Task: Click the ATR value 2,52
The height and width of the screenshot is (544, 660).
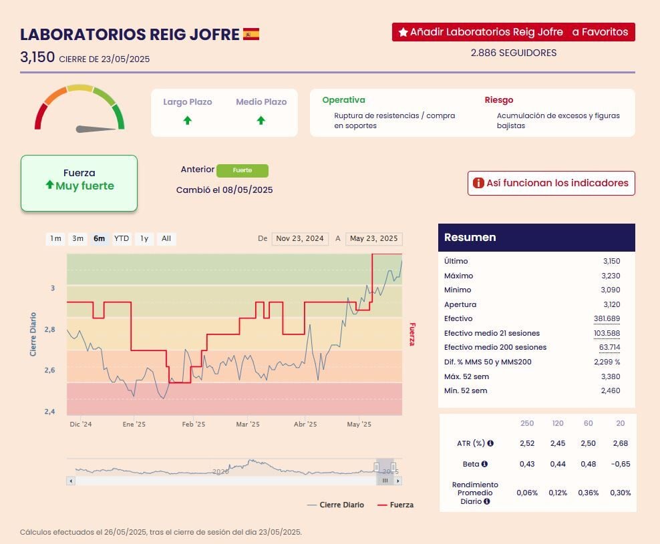Action: point(527,443)
